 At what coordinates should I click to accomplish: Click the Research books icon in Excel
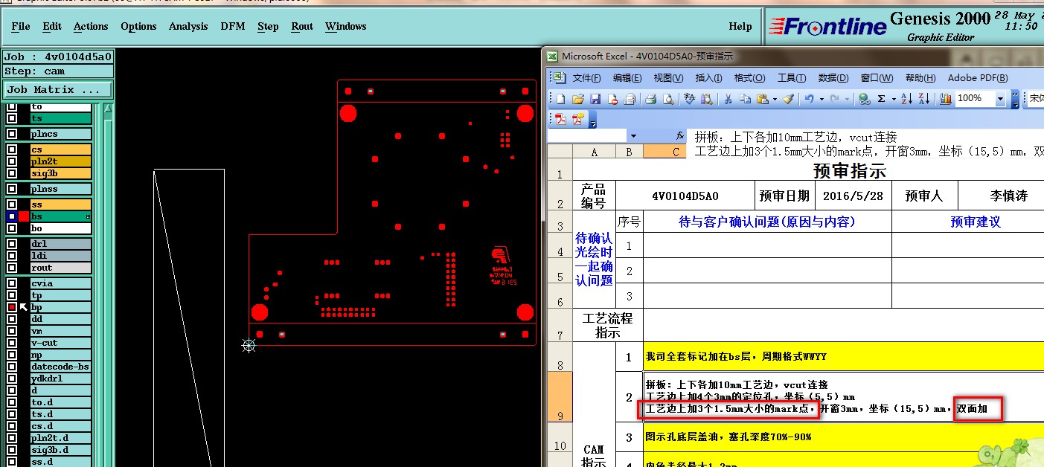(707, 99)
